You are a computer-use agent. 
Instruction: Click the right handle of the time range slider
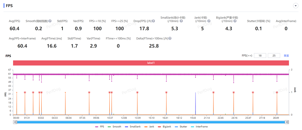coord(287,122)
